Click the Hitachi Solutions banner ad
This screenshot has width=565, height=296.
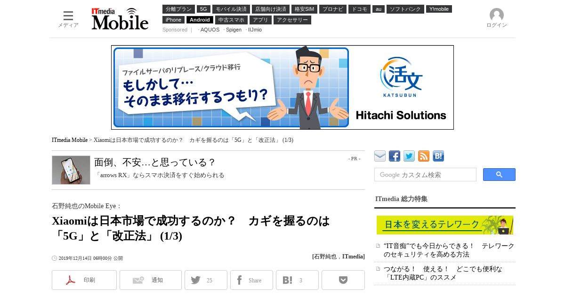click(x=282, y=87)
